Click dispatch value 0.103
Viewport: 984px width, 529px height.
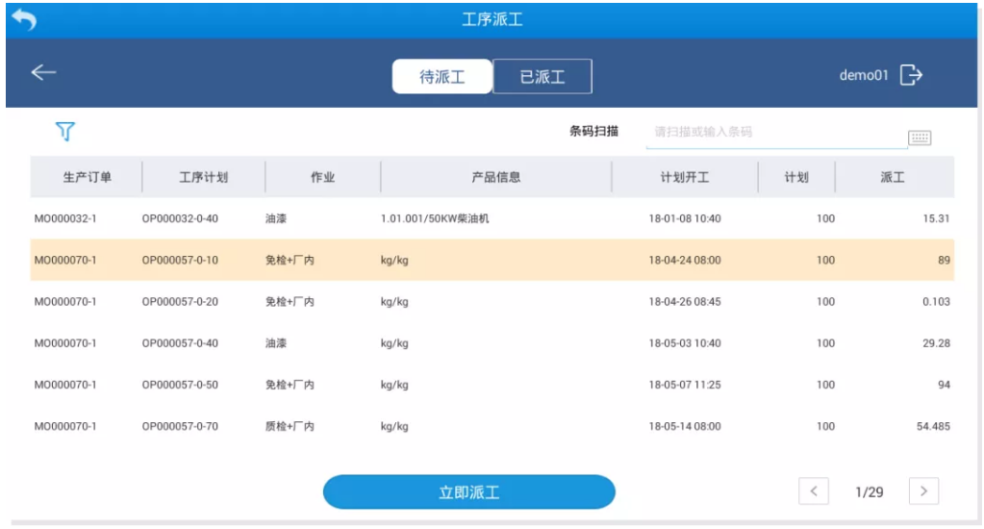click(x=936, y=301)
